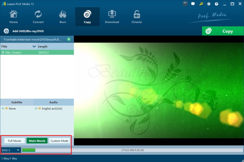
Task: Click the disc capacity progress bar
Action: (x=132, y=150)
